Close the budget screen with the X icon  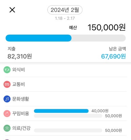click(x=12, y=10)
